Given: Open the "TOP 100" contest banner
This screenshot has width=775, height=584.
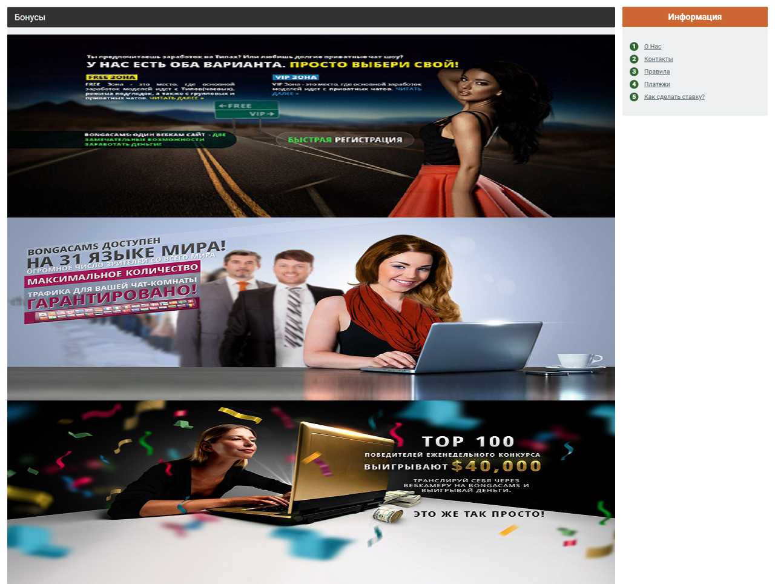Looking at the screenshot, I should [311, 492].
